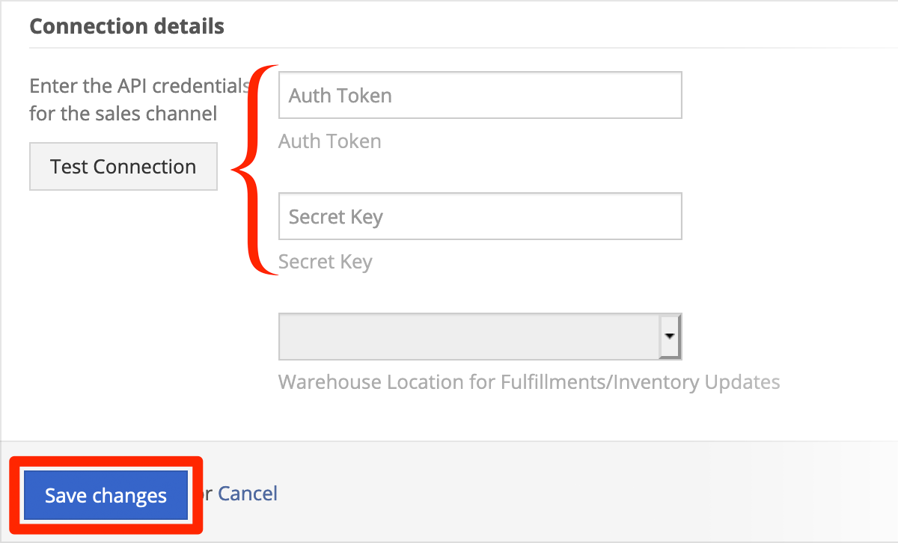
Task: Click 'for the sales channel' text
Action: point(123,114)
